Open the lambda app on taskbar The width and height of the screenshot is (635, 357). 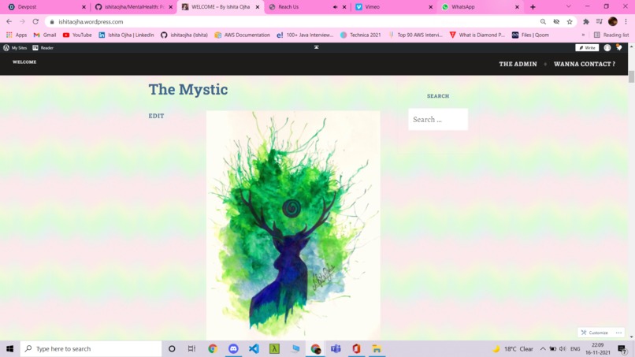click(275, 348)
